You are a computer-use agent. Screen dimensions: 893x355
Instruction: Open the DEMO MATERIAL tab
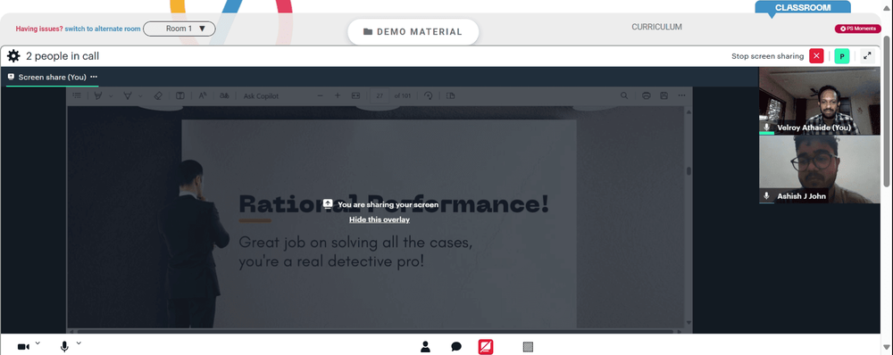click(x=413, y=32)
